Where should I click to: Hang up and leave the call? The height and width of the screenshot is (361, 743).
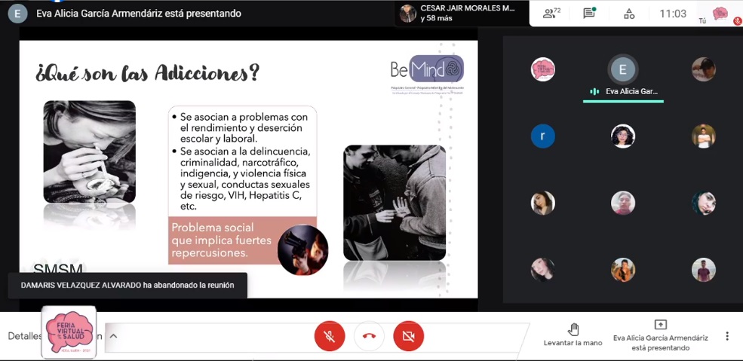click(369, 336)
